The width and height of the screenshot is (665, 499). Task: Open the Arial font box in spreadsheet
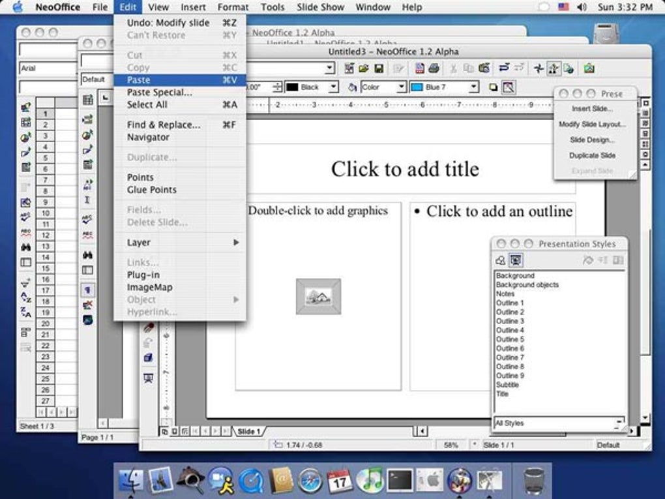point(48,68)
